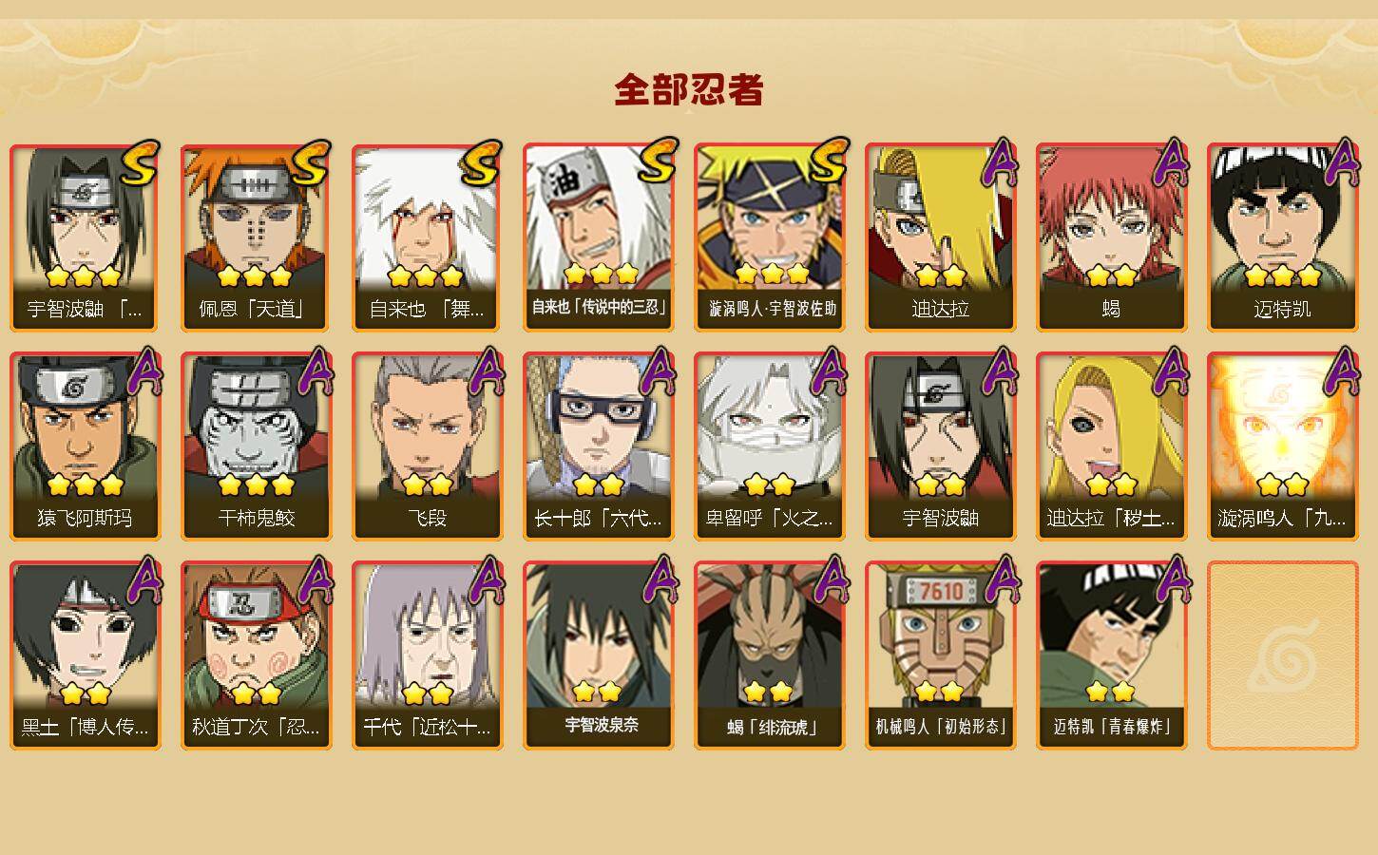
Task: Click the 黑土「博人传…」 name label
Action: (x=86, y=728)
